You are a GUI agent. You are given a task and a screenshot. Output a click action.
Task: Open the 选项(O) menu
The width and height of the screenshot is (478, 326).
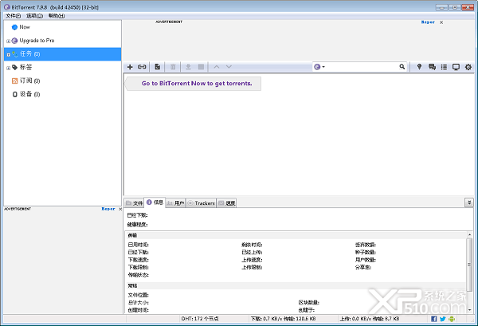pyautogui.click(x=34, y=16)
